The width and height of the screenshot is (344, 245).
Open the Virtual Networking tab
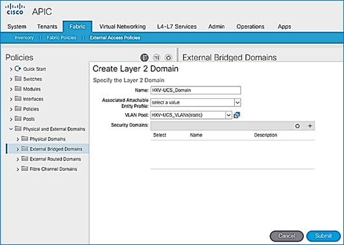pyautogui.click(x=123, y=27)
